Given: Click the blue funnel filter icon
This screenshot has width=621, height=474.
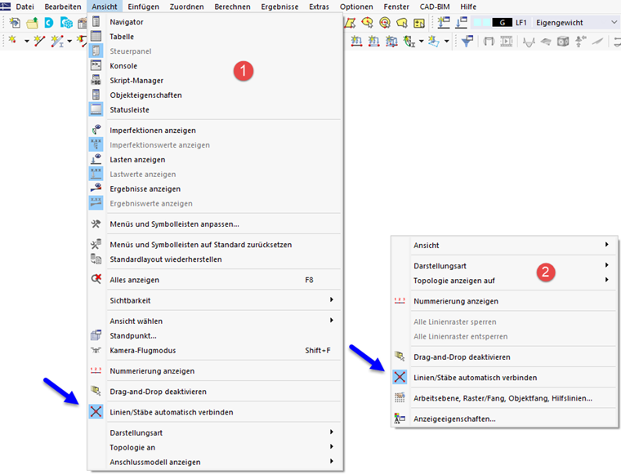Looking at the screenshot, I should [x=467, y=41].
